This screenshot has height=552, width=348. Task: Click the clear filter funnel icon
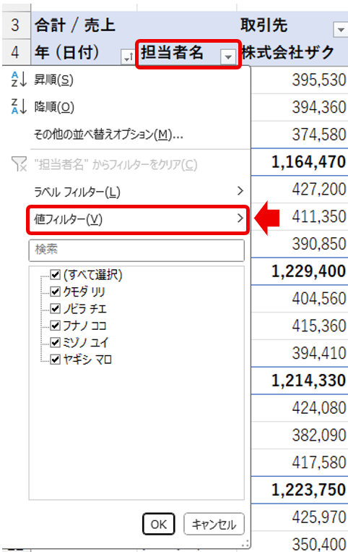[19, 164]
